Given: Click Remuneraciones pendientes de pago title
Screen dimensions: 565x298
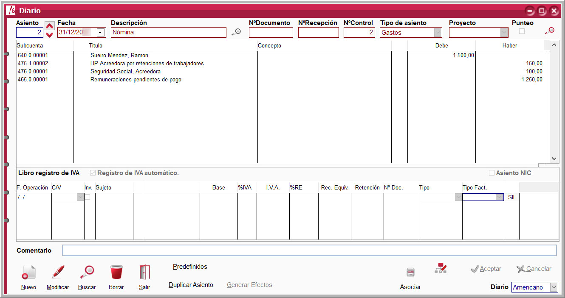Looking at the screenshot, I should coord(136,80).
